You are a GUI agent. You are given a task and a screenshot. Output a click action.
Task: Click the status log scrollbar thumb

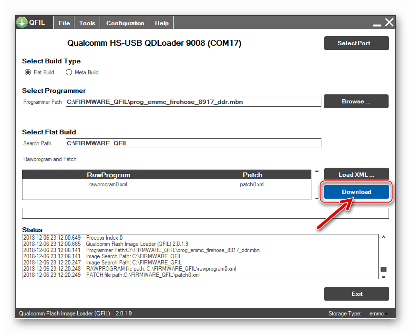[383, 269]
